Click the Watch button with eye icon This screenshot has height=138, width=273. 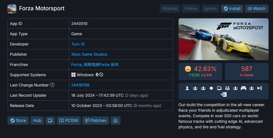(257, 9)
